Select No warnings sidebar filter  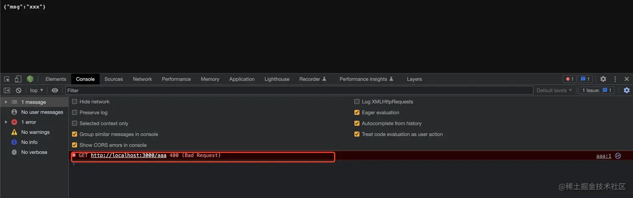34,132
